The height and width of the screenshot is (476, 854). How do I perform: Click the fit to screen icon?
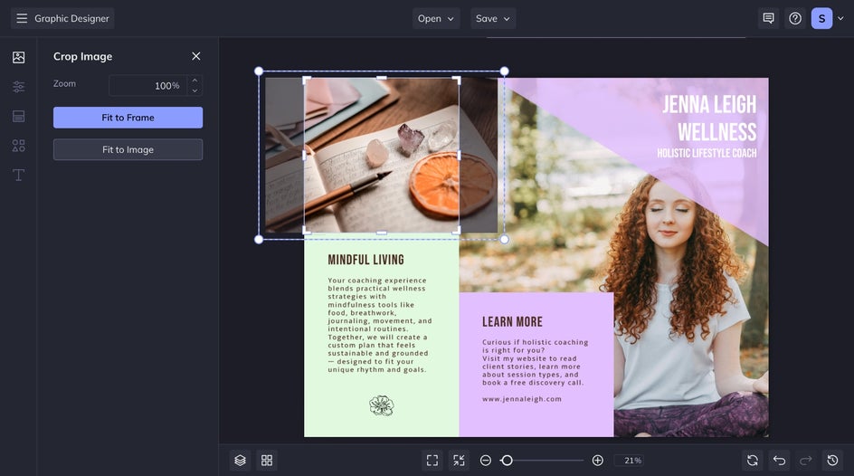[x=432, y=461]
